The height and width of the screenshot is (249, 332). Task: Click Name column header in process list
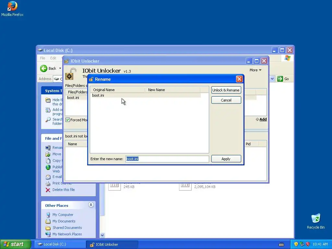[x=72, y=144]
